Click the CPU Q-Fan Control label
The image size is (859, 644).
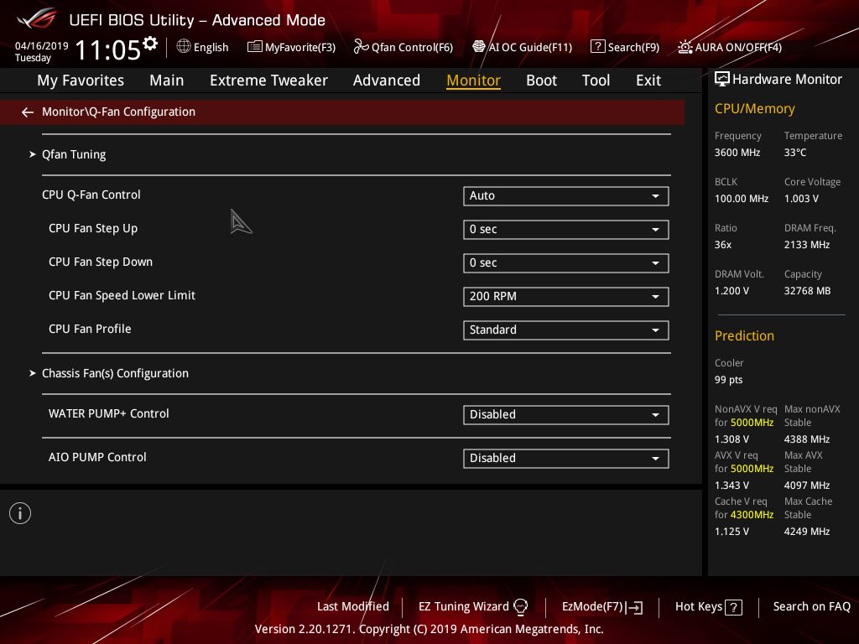tap(91, 195)
